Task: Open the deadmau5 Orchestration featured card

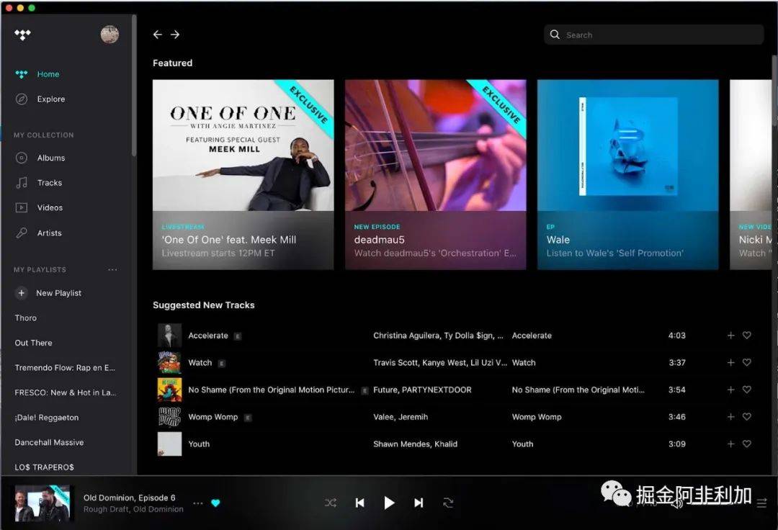Action: coord(436,174)
